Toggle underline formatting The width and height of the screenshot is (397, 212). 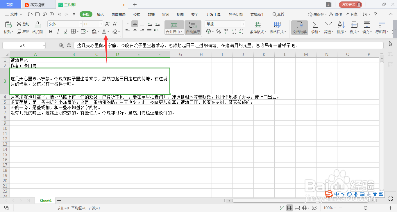tap(65, 31)
